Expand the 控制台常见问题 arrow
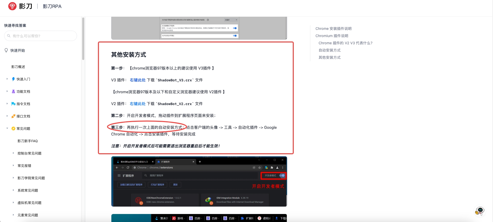Screen dimensions: 493x222 click(x=13, y=153)
